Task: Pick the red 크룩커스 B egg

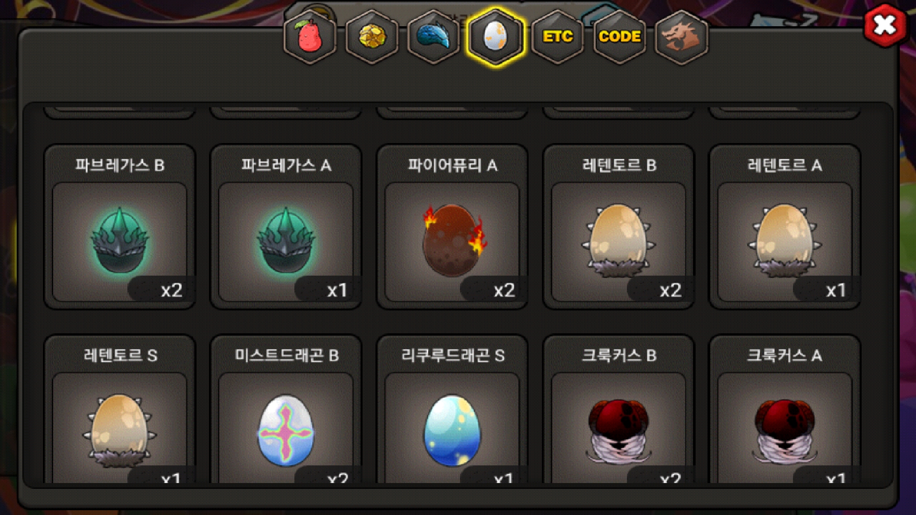Action: click(619, 409)
